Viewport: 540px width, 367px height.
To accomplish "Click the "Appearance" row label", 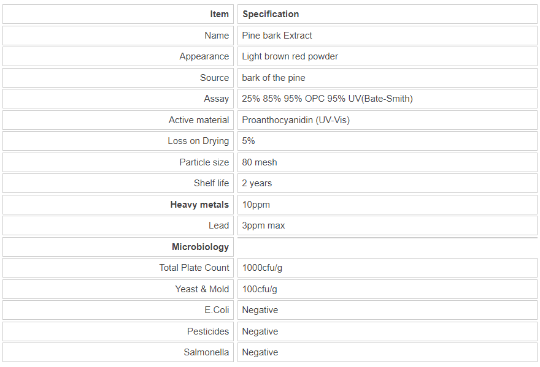I will click(x=204, y=56).
